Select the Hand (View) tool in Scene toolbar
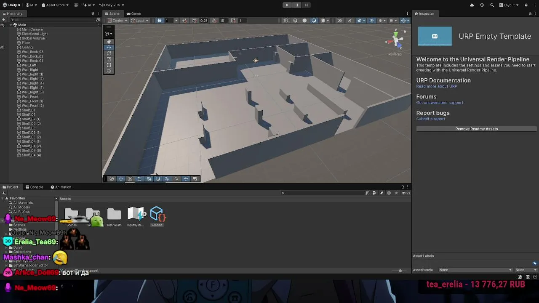The width and height of the screenshot is (539, 303). coord(109,41)
